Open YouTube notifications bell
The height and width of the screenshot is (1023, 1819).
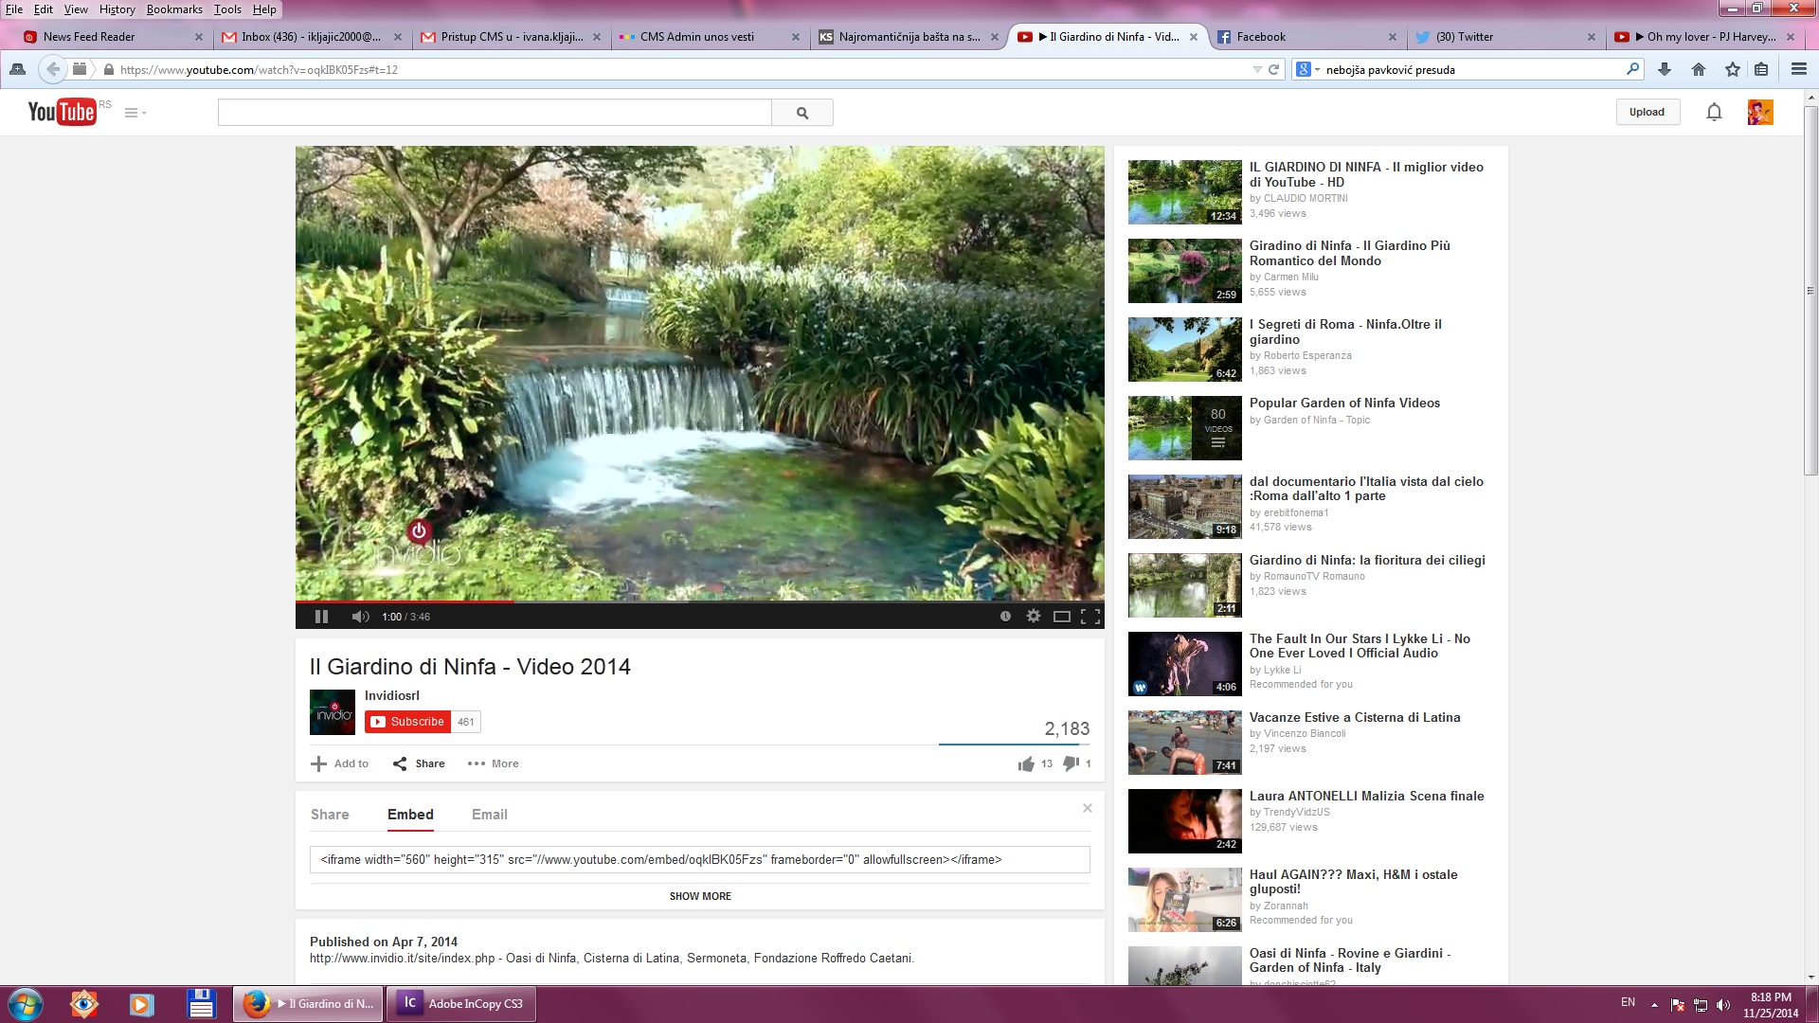click(1714, 113)
